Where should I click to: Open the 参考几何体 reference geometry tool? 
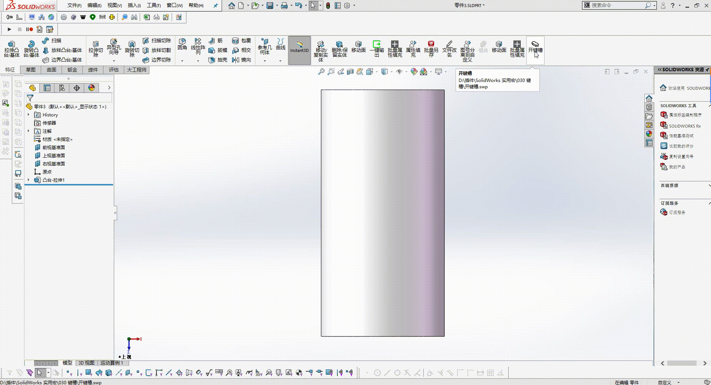click(265, 46)
